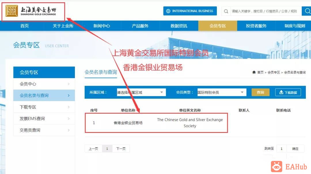Open International Business page
Viewport: 311px width, 174px height.
pos(190,11)
